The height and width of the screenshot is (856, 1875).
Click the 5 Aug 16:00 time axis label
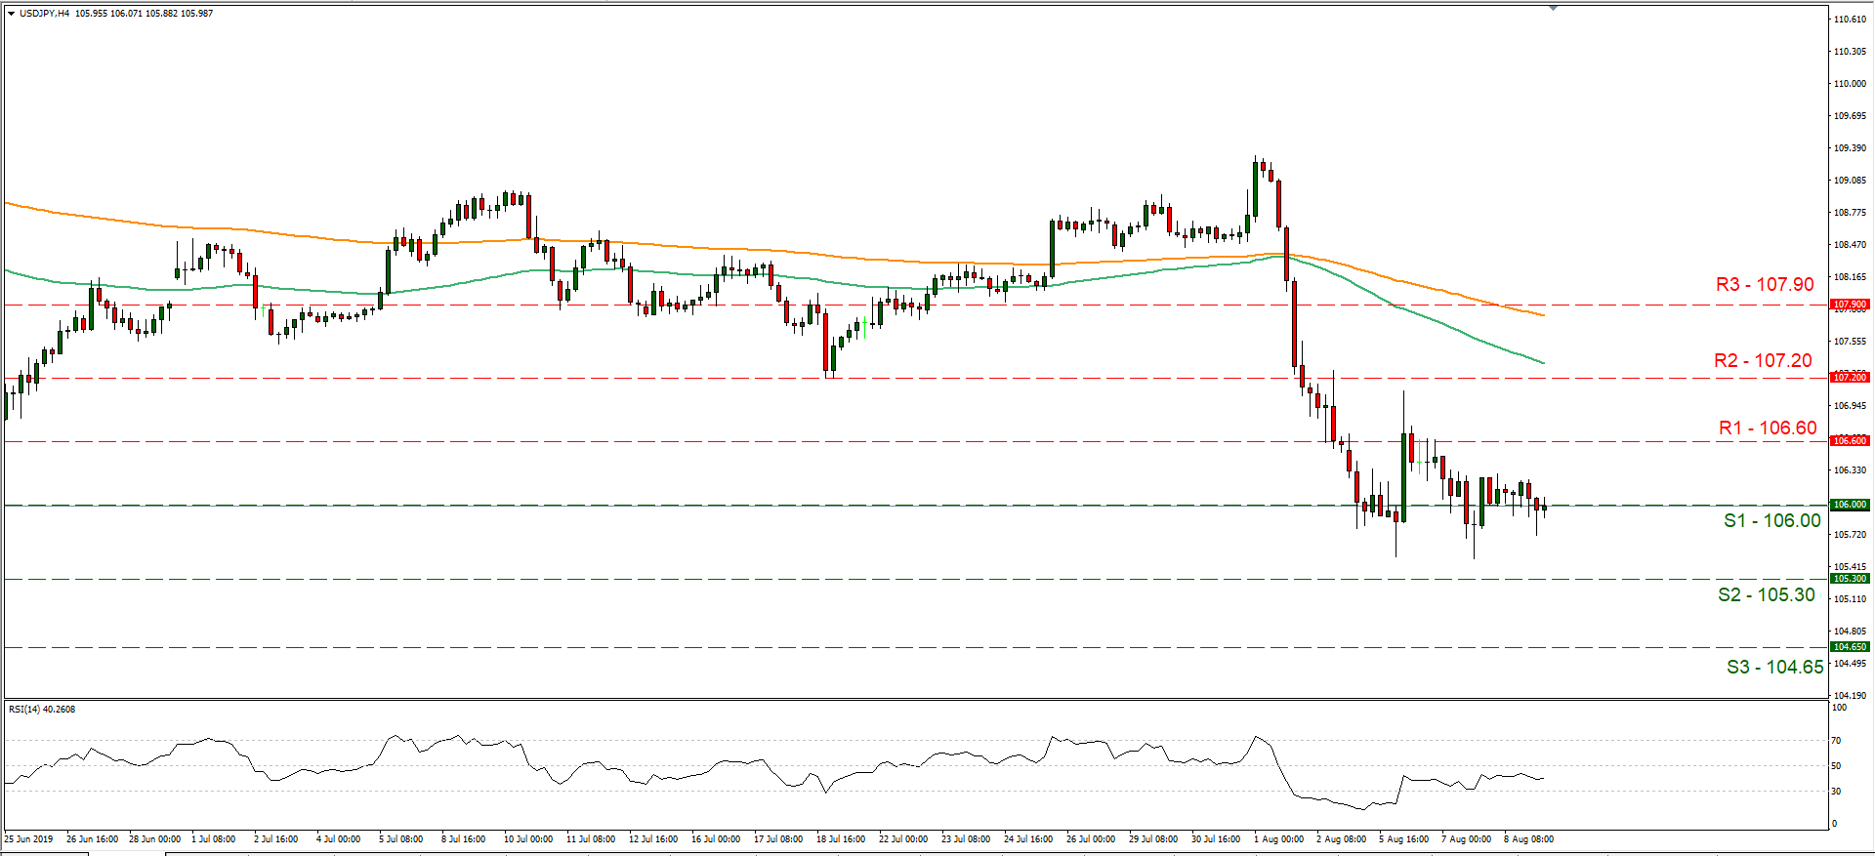point(1404,839)
